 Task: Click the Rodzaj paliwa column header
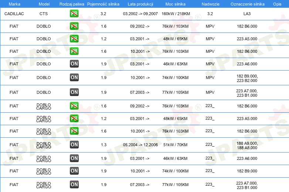click(72, 4)
